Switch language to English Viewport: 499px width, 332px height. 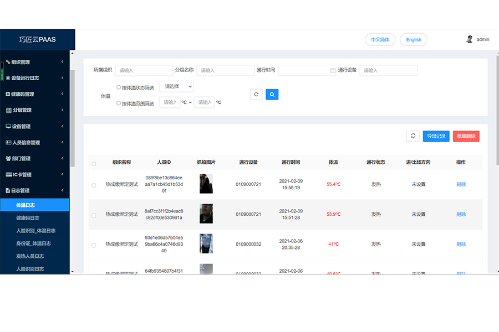point(414,39)
